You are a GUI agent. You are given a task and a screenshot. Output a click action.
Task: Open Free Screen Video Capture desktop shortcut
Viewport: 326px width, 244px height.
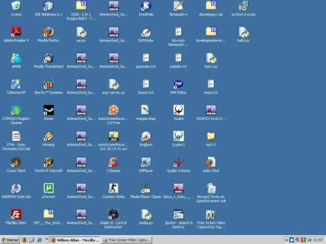(x=211, y=219)
